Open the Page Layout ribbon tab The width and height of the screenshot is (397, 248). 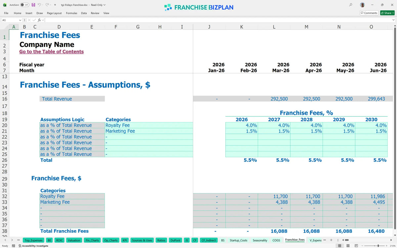point(54,13)
